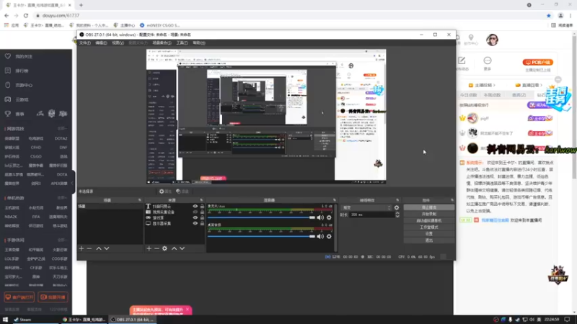
Task: Move scene down in OBS scenes panel
Action: coord(107,248)
